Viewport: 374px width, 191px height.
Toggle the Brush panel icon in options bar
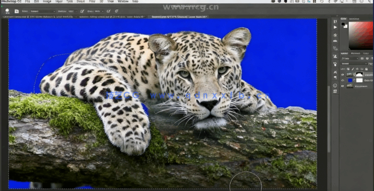[x=16, y=11]
